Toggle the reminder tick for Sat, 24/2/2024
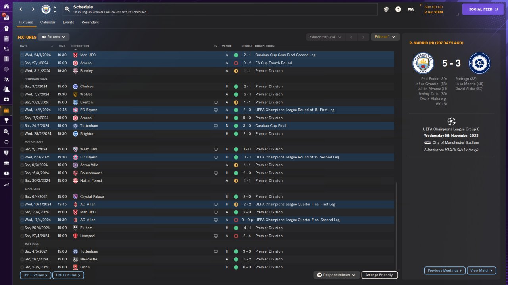 22,126
